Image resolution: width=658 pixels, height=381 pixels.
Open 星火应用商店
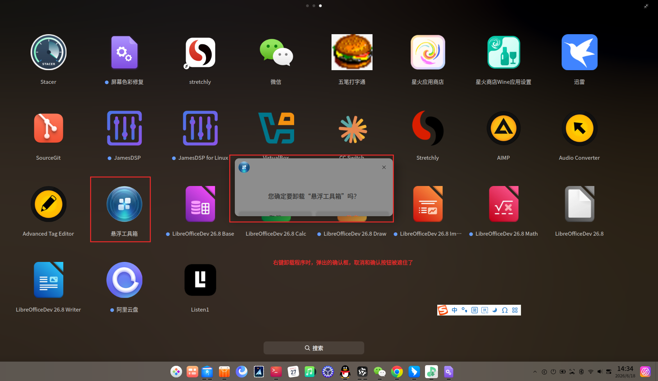point(428,52)
